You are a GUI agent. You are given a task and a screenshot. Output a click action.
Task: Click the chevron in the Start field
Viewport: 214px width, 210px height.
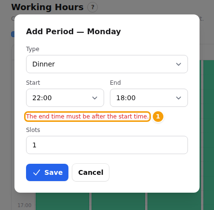coord(94,98)
